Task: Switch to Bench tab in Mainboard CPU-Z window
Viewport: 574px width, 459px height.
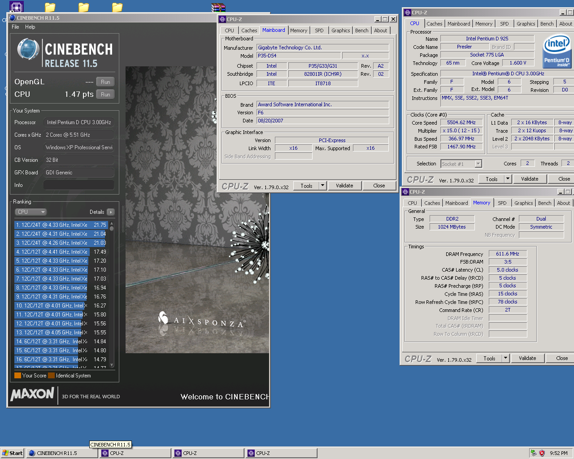Action: click(362, 30)
